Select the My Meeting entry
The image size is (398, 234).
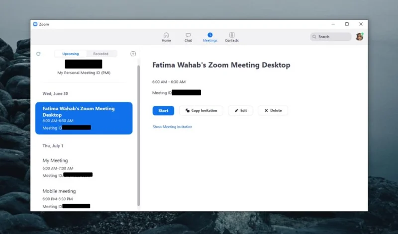point(84,168)
